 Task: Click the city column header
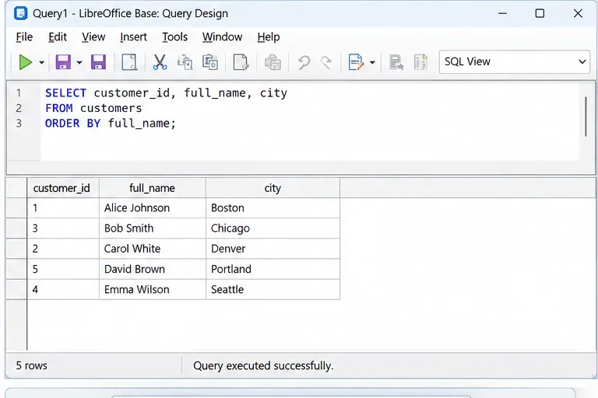coord(273,188)
